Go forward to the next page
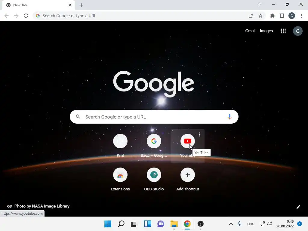The height and width of the screenshot is (231, 308). click(x=16, y=16)
